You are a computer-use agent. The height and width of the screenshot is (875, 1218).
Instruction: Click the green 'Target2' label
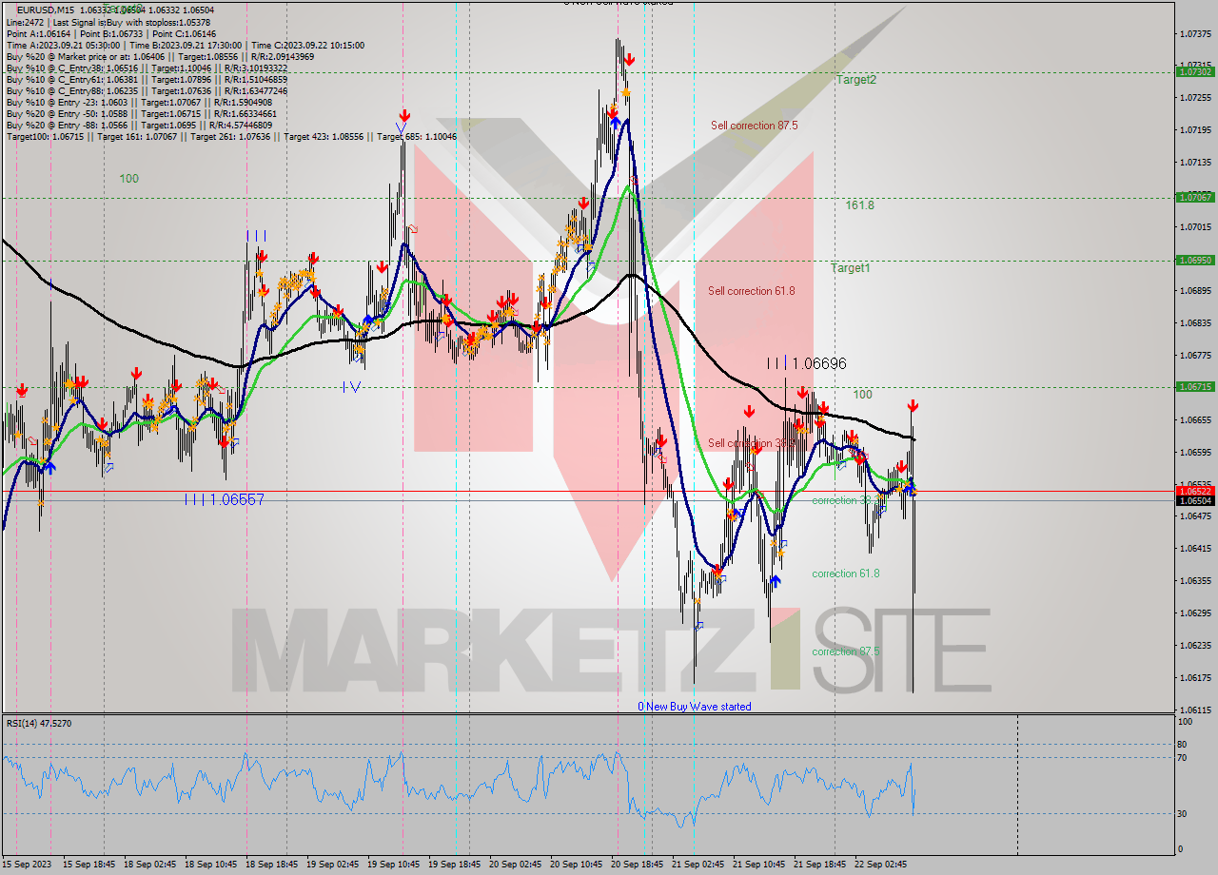[x=856, y=80]
